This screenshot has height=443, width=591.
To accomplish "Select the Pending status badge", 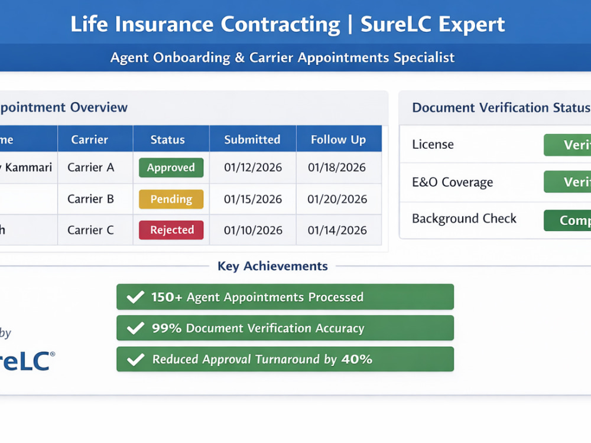I will (171, 199).
